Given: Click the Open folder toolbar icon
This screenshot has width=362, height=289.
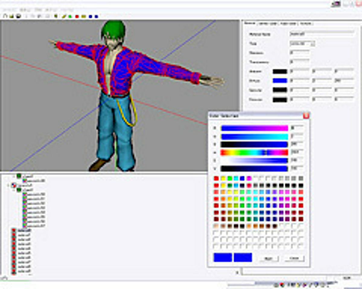Looking at the screenshot, I should coord(11,16).
